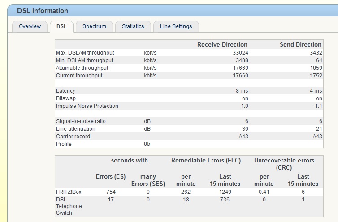Viewport: 338px width, 222px height.
Task: Click the Bitswap receive value on
Action: point(245,98)
